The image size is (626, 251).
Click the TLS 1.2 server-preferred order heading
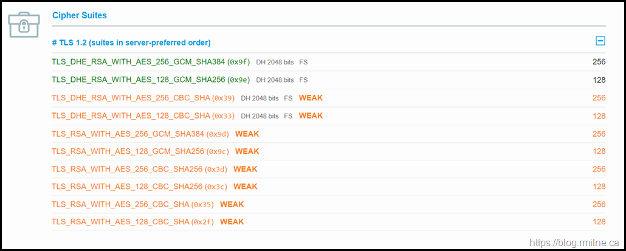[131, 43]
